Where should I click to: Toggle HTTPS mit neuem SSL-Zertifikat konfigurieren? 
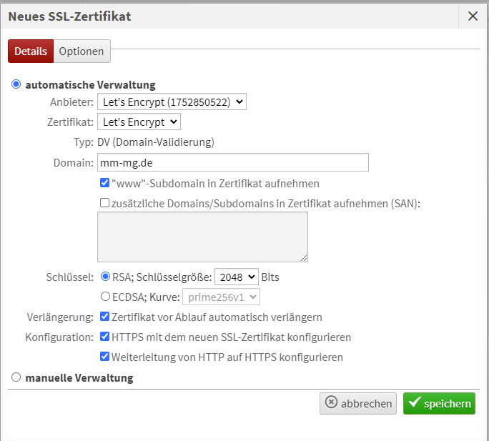[x=105, y=337]
